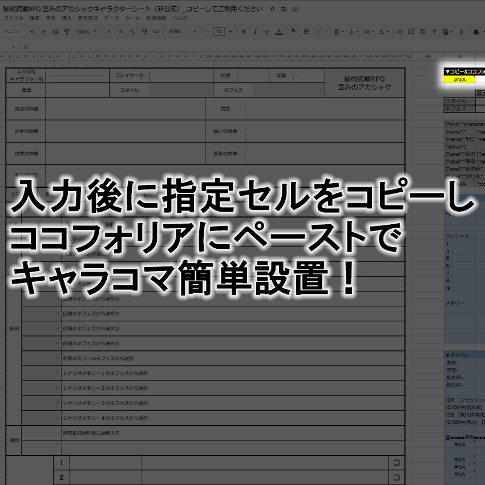Create a filter with the funnel icon
485x485 pixels.
(x=434, y=33)
